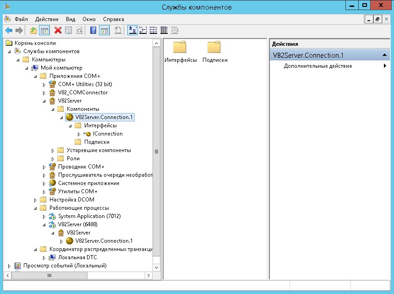Go forward with the gray Forward arrow
Viewport: 394px width, 294px height.
tap(19, 31)
